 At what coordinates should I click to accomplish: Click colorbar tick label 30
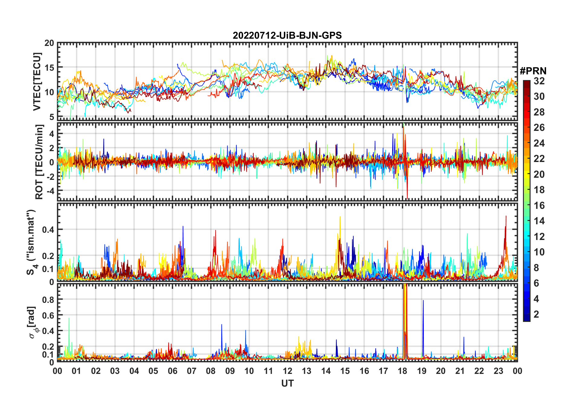pyautogui.click(x=539, y=96)
